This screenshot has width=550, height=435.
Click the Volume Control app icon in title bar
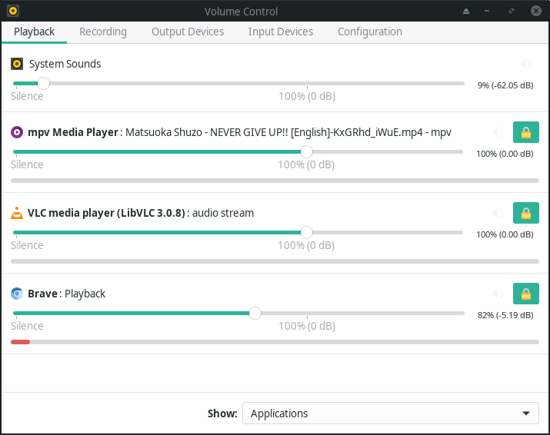(13, 12)
